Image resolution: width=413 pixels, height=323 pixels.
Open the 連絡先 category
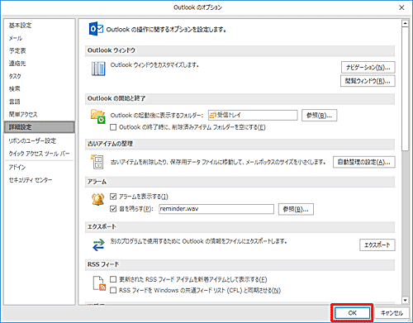[17, 64]
